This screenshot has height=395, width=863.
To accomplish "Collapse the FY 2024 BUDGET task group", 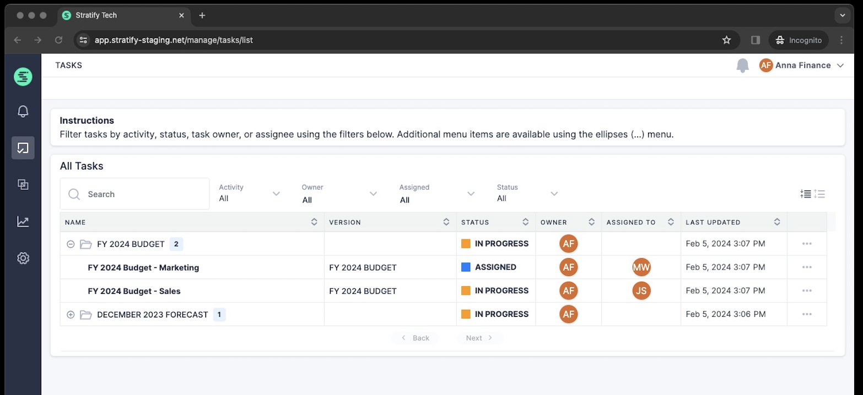I will tap(71, 244).
